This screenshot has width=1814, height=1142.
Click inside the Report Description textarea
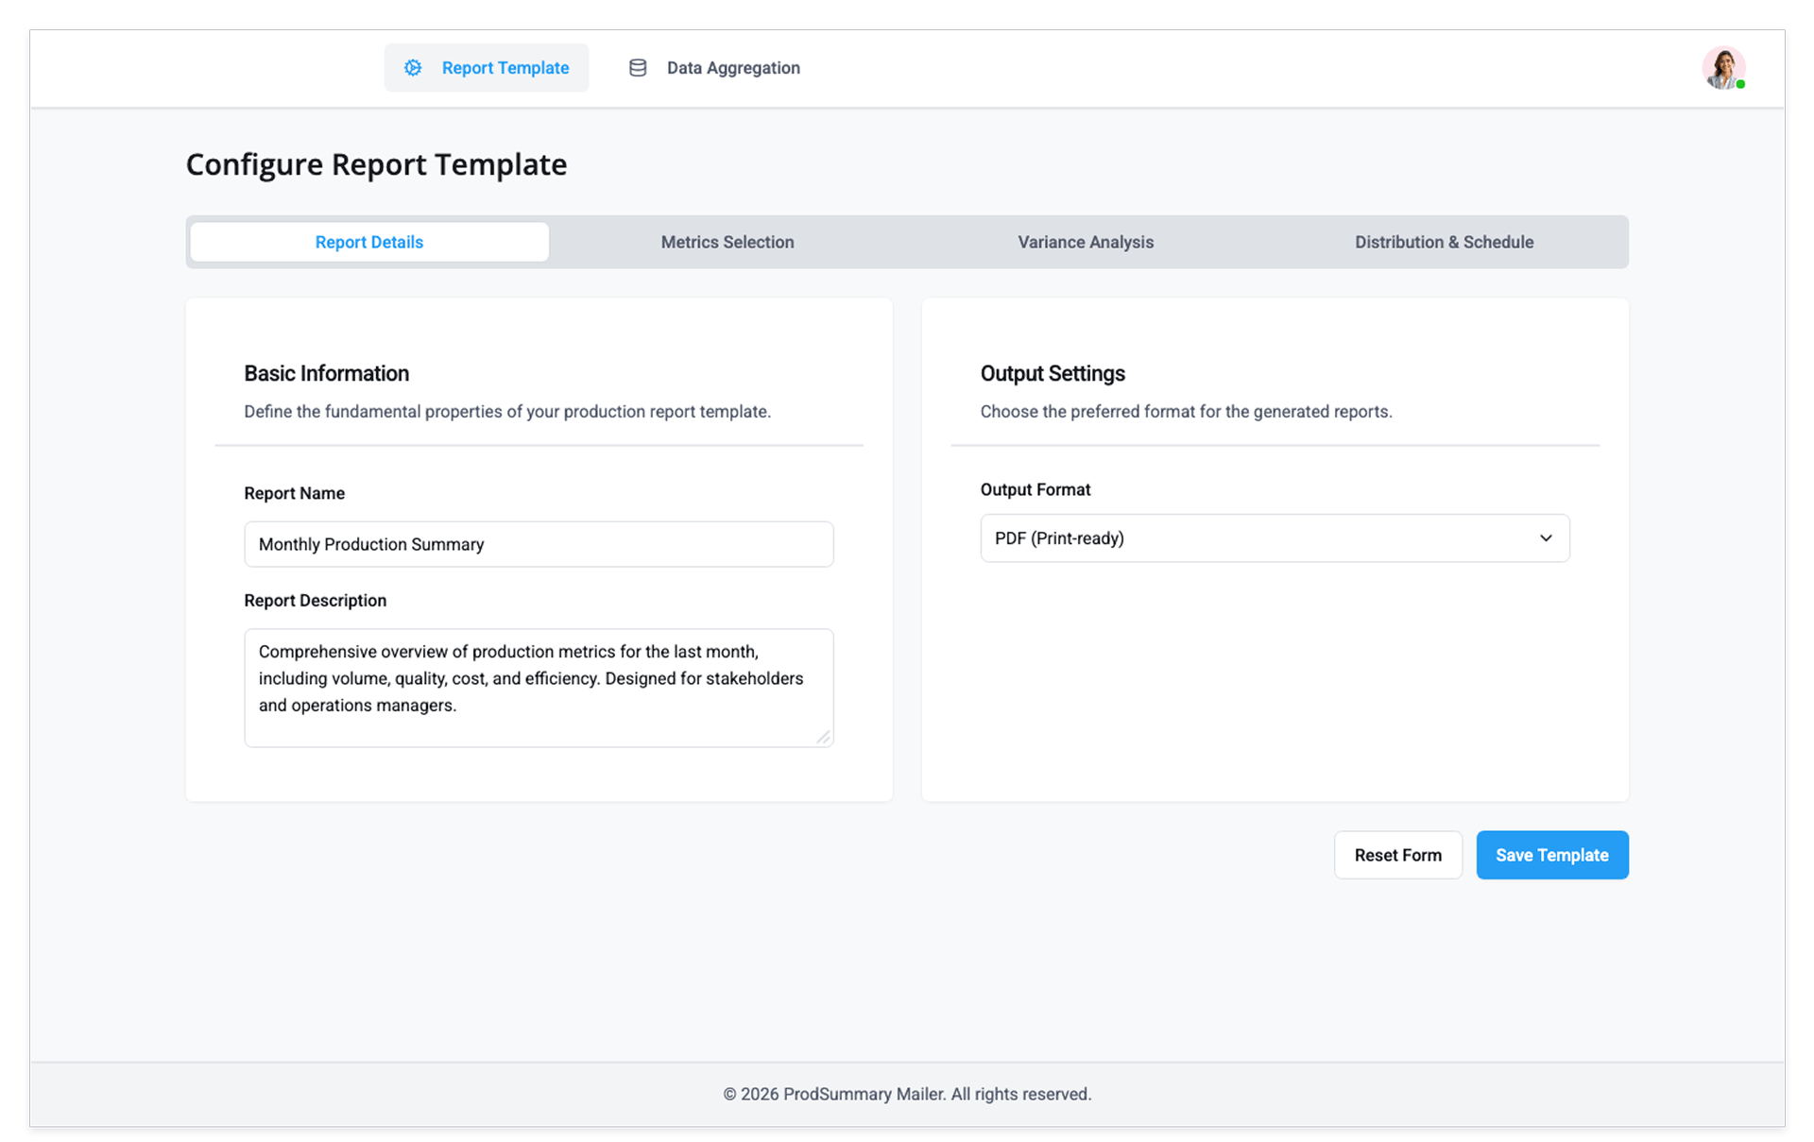coord(539,688)
